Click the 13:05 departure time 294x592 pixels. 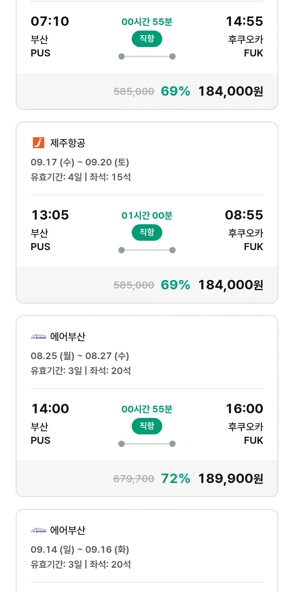(x=50, y=215)
